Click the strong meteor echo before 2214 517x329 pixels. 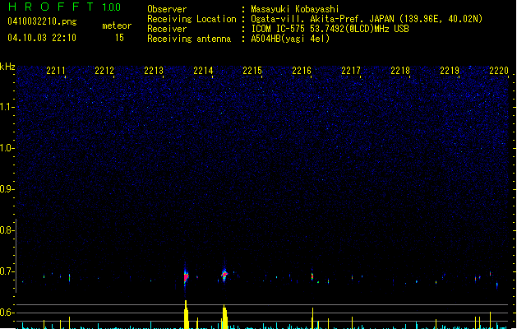pyautogui.click(x=186, y=276)
